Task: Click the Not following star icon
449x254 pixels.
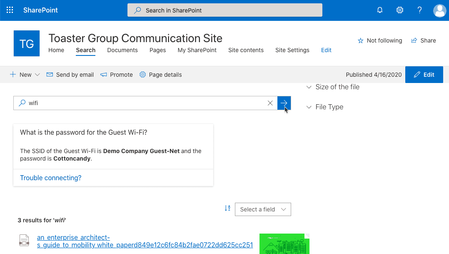Action: coord(361,41)
